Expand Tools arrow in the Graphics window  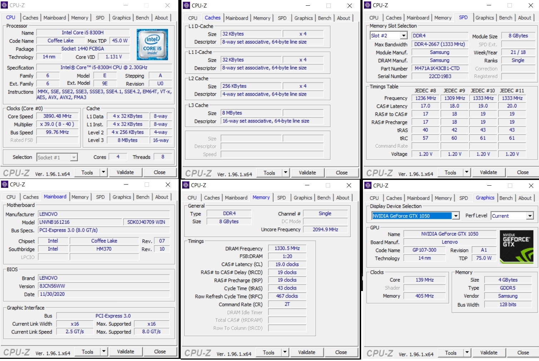click(x=467, y=352)
